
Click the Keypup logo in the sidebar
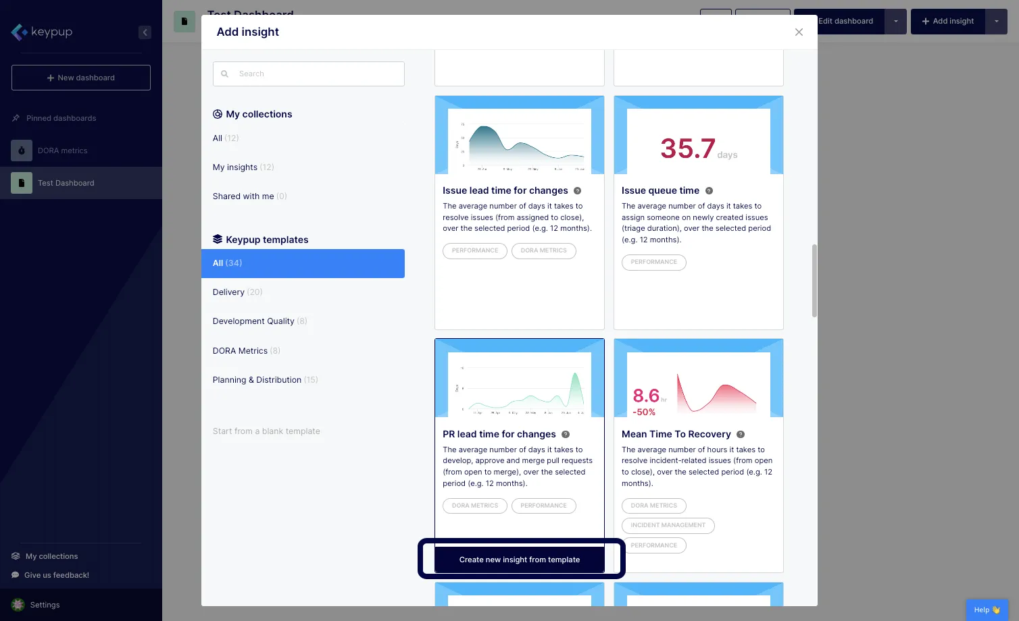[41, 32]
